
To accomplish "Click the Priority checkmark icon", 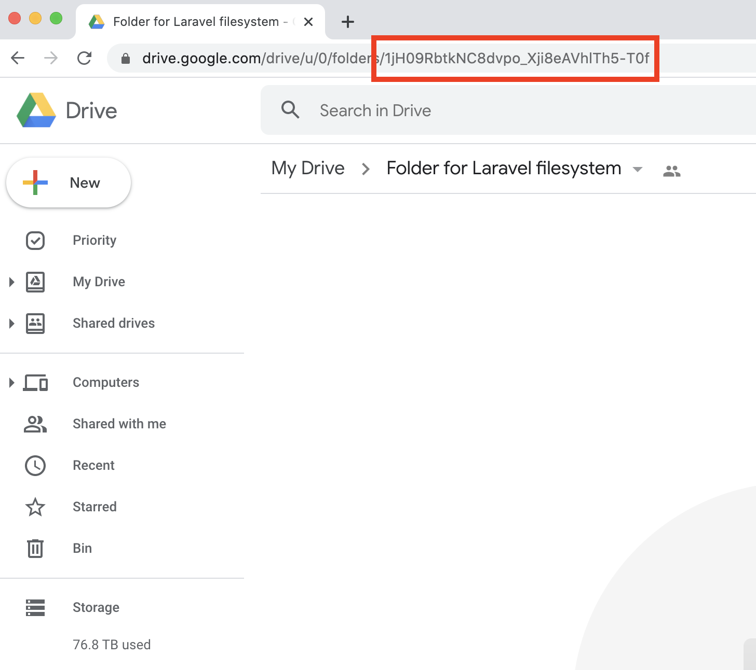I will tap(35, 241).
